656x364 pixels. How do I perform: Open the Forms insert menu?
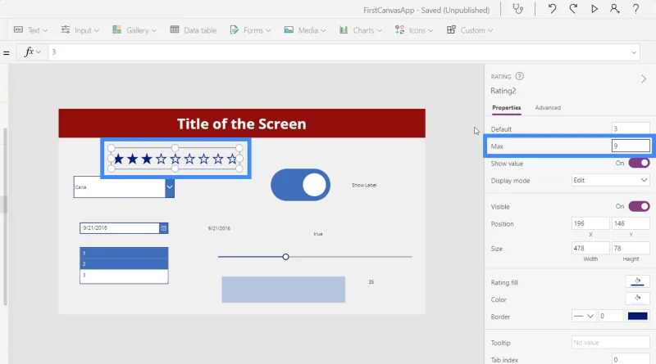click(251, 30)
